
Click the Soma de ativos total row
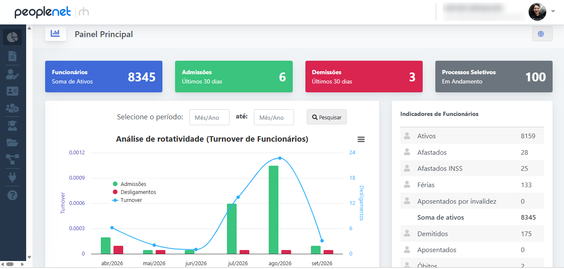[x=472, y=218]
